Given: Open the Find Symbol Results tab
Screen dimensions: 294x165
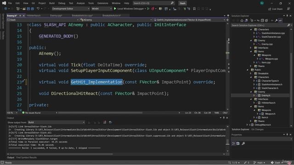Looking at the screenshot, I should pyautogui.click(x=27, y=158).
